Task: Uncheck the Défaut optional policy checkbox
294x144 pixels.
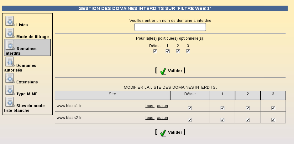Action: [x=155, y=51]
